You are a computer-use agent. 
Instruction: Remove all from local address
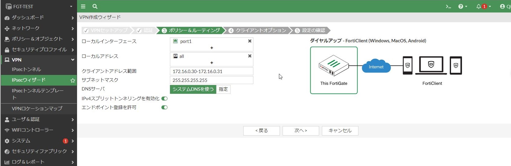coord(250,56)
